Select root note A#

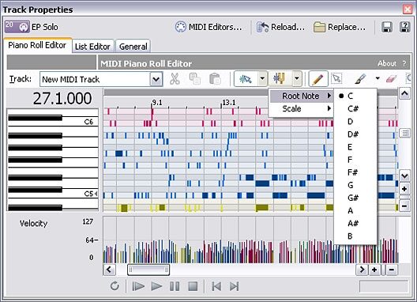coord(355,224)
